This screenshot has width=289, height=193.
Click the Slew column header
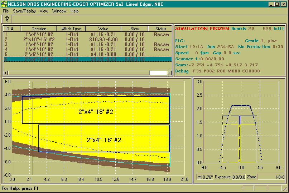135,29
